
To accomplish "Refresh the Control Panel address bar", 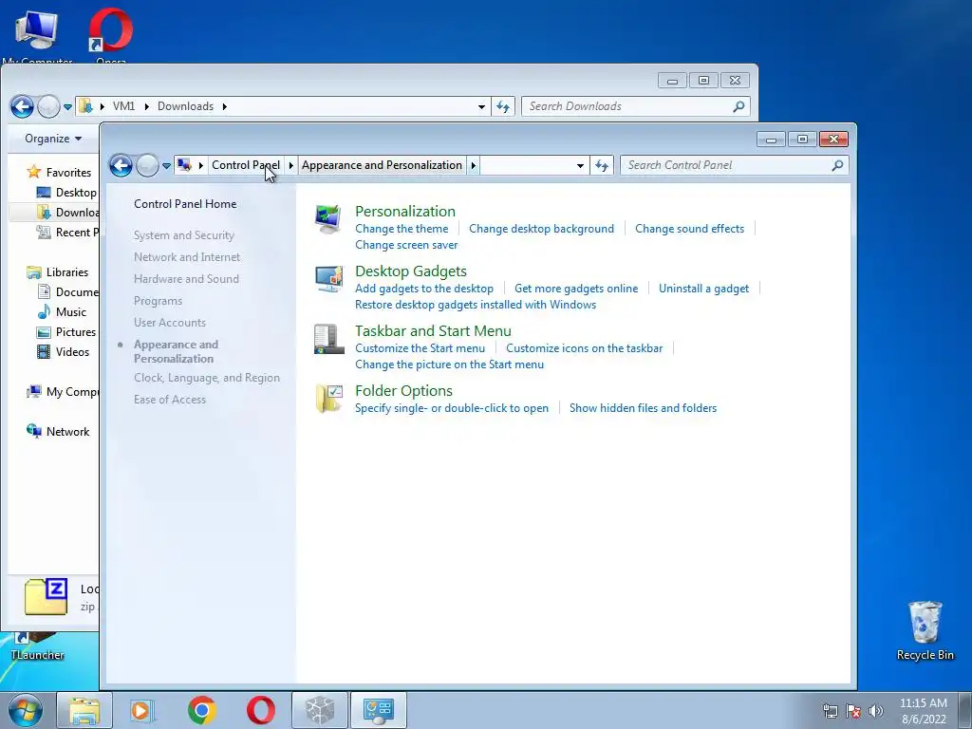I will [x=601, y=165].
